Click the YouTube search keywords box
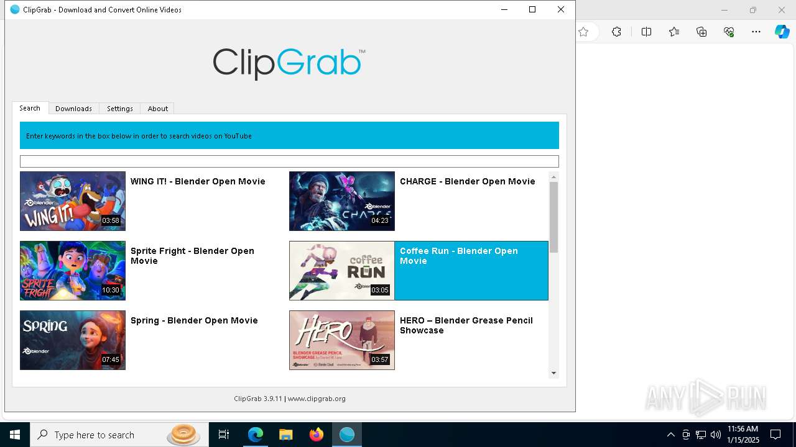796x447 pixels. (289, 161)
